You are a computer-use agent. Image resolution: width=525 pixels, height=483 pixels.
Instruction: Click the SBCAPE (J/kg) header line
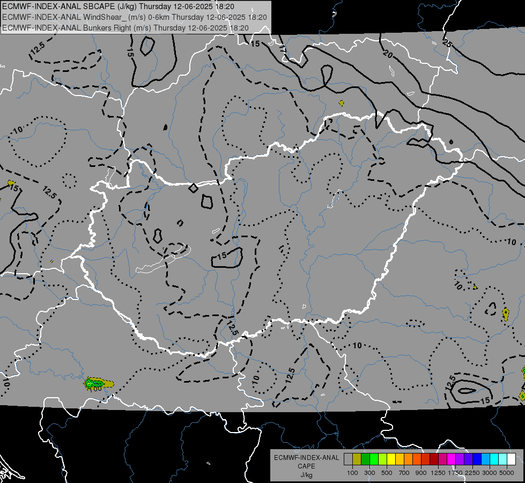(x=118, y=6)
